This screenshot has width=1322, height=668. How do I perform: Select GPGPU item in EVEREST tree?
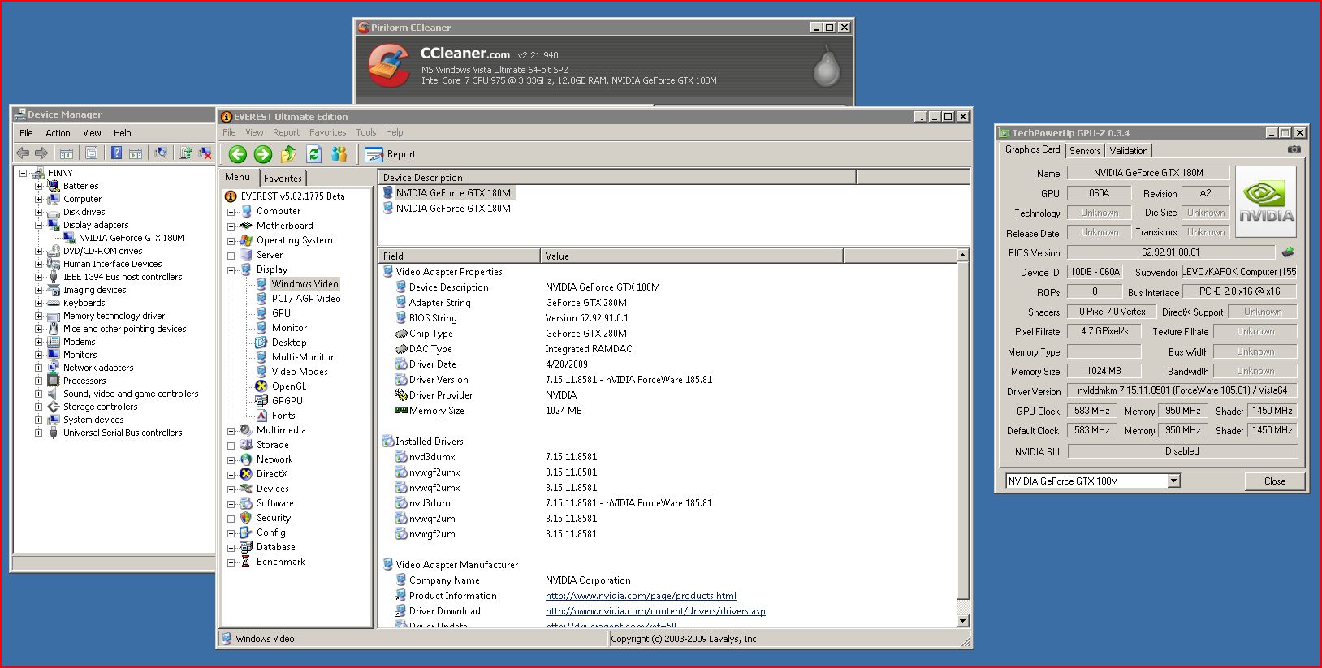point(287,401)
